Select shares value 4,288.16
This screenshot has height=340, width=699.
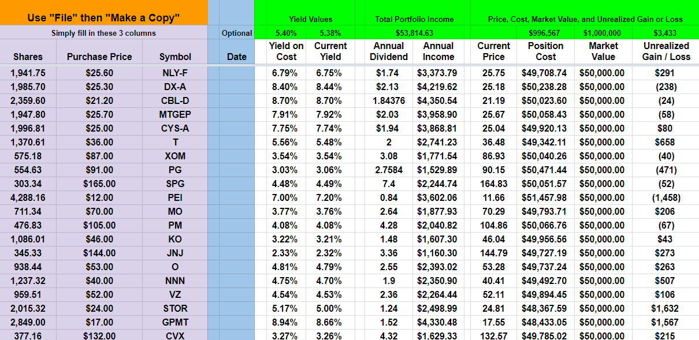[28, 197]
